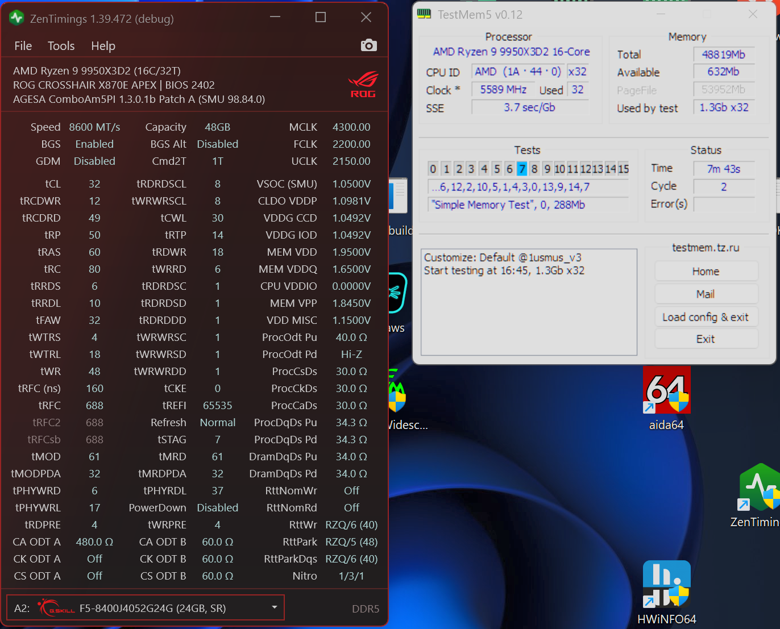Click the Clock value 5589 MHz
This screenshot has width=780, height=629.
(x=503, y=90)
